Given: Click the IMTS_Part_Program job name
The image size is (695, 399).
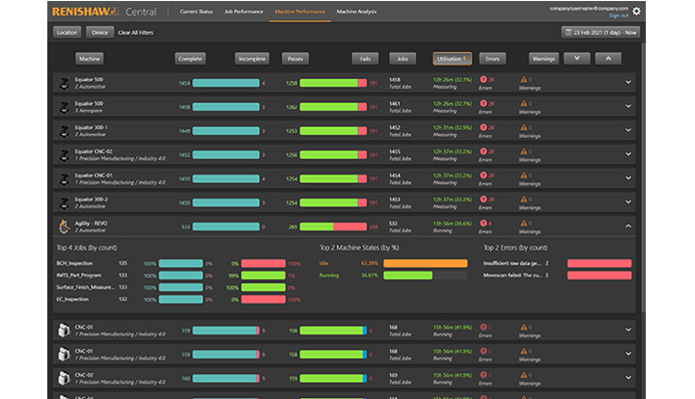Looking at the screenshot, I should click(x=79, y=275).
